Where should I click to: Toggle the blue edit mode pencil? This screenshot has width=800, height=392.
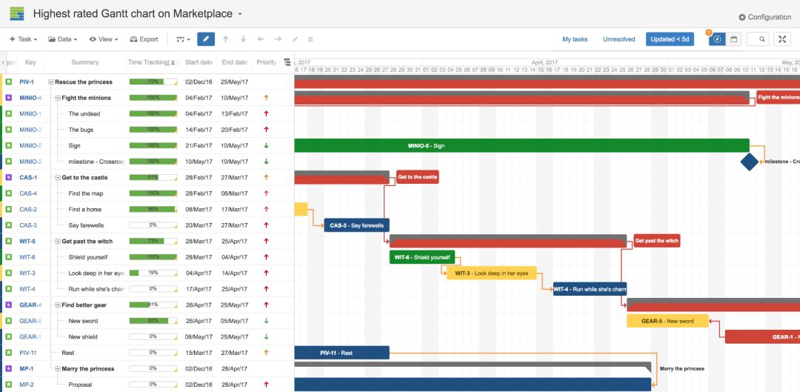[x=206, y=39]
